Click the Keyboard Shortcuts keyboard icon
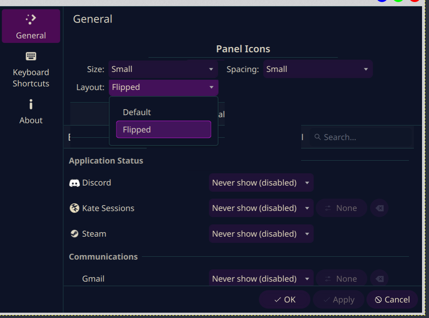The height and width of the screenshot is (318, 429). point(31,56)
